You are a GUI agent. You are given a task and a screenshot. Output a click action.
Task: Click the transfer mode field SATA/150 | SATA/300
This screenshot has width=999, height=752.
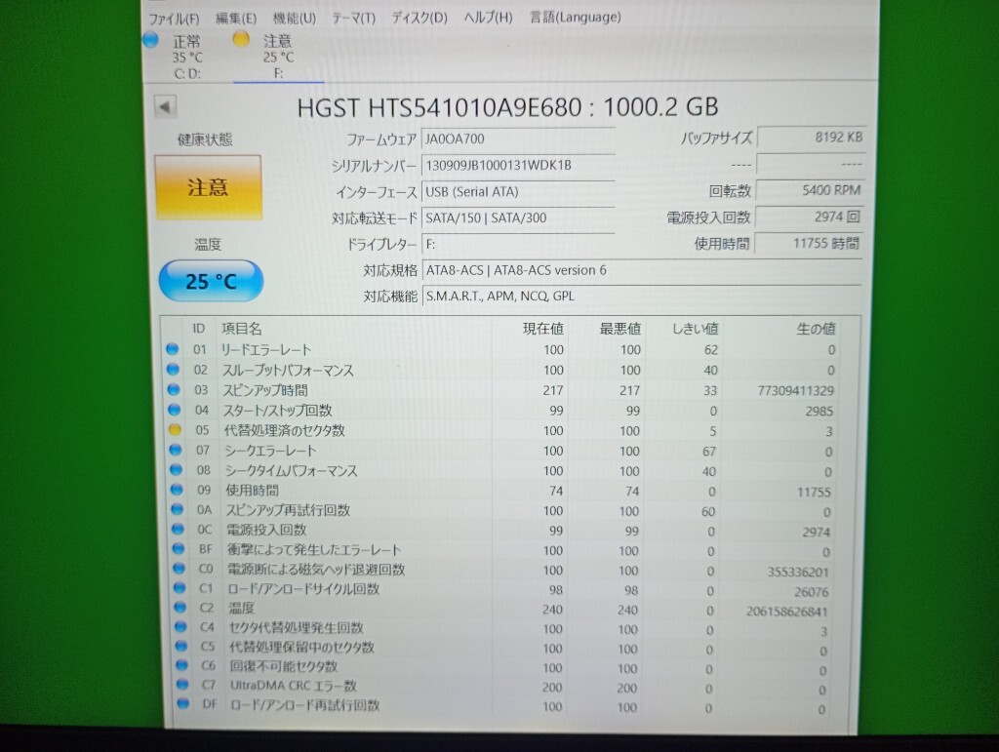click(x=517, y=218)
